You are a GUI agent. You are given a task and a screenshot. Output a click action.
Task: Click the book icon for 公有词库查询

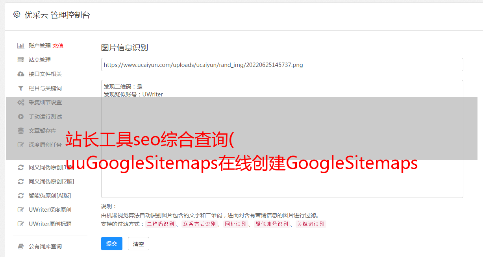pos(21,246)
